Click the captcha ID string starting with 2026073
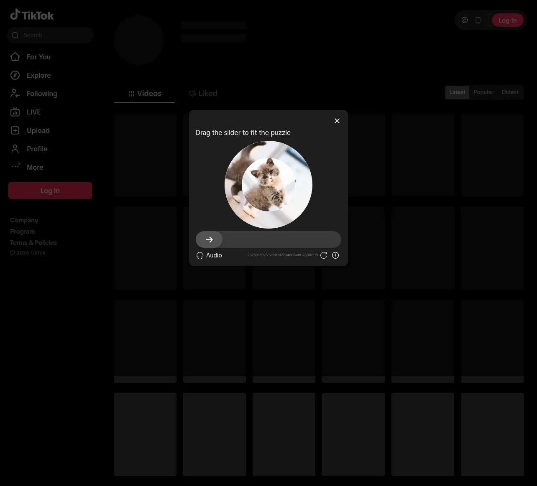The height and width of the screenshot is (486, 537). [x=282, y=255]
